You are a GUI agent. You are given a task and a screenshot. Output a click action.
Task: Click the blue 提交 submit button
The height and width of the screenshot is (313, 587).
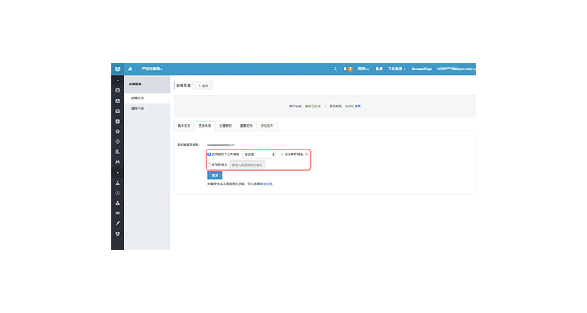click(x=215, y=175)
